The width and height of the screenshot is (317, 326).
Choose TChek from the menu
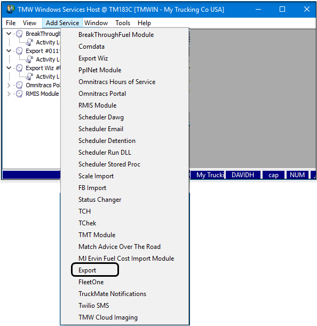(x=124, y=223)
